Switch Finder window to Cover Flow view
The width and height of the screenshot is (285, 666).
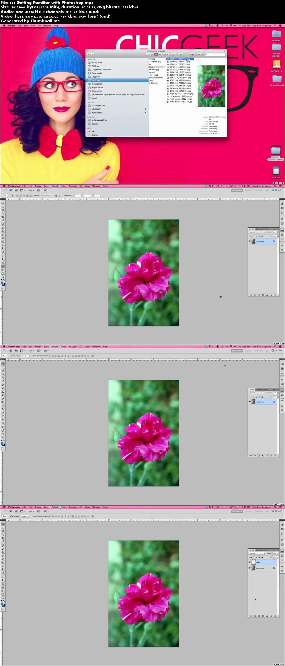click(x=160, y=54)
